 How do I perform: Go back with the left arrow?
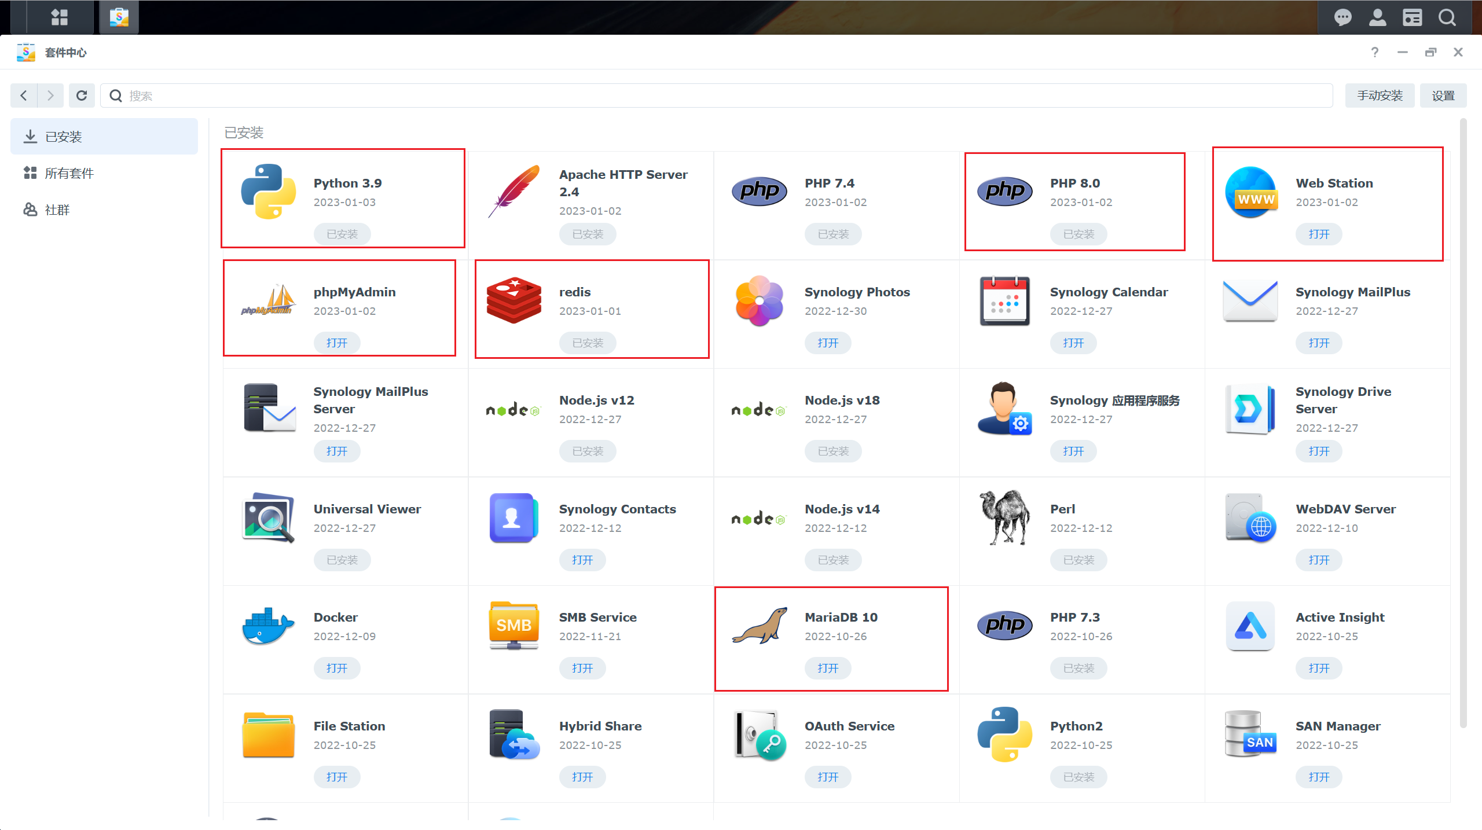(x=24, y=96)
